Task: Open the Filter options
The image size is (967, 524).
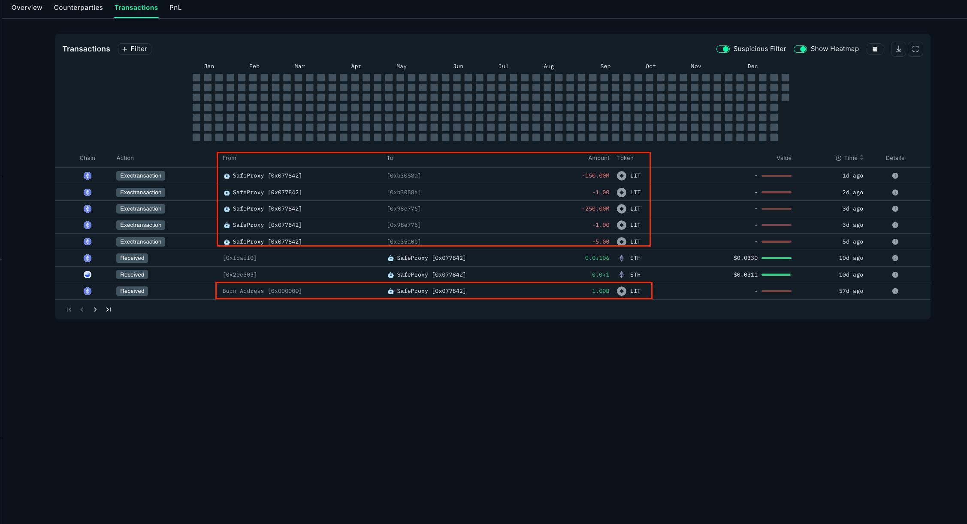Action: (x=135, y=49)
